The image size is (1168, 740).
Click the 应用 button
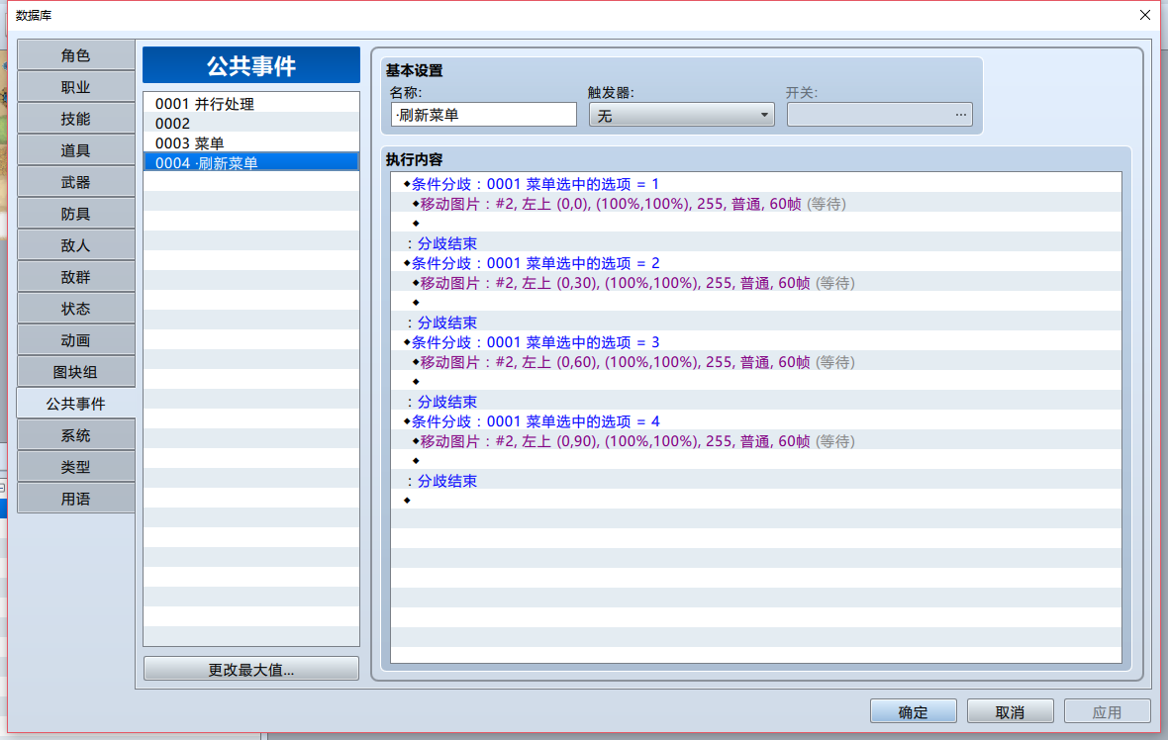click(1107, 711)
